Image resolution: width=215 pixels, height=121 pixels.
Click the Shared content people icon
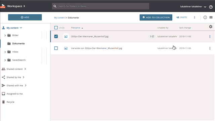coord(3,69)
